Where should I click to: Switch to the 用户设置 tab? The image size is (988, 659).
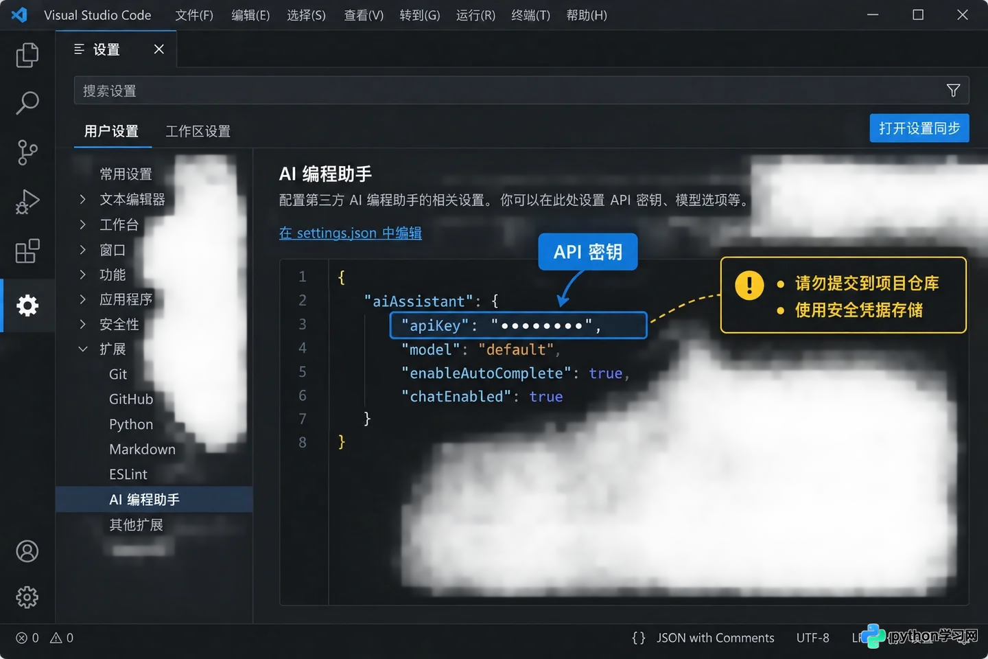[x=112, y=131]
